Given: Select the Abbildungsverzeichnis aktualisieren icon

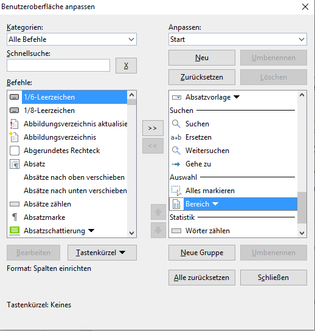Looking at the screenshot, I should (x=14, y=124).
